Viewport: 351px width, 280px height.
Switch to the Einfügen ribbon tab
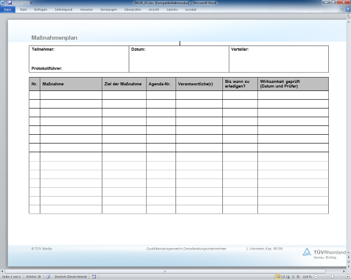(x=41, y=10)
